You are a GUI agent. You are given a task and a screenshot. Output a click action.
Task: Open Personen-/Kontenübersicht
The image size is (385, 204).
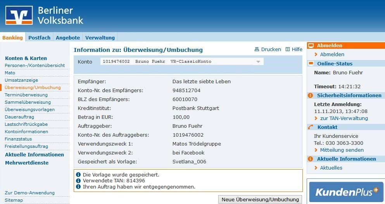[x=35, y=65]
